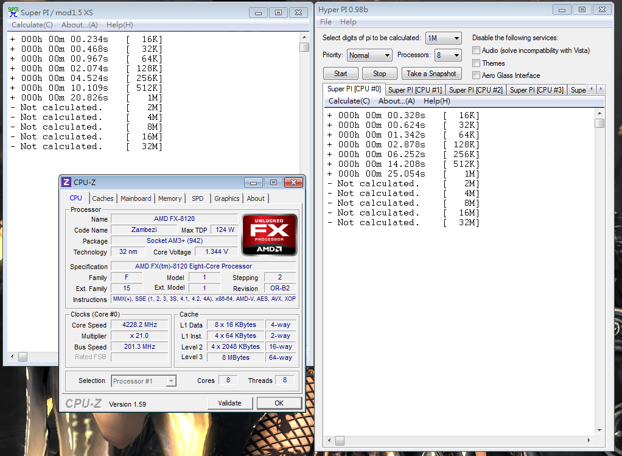This screenshot has width=622, height=456.
Task: Switch to Super PI [CPU #1] tab
Action: point(415,90)
